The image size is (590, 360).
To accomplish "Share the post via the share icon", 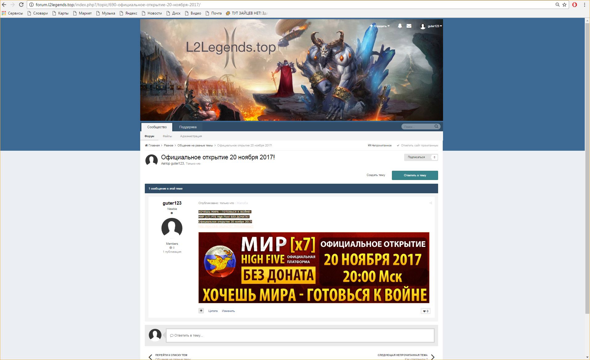I will click(431, 203).
